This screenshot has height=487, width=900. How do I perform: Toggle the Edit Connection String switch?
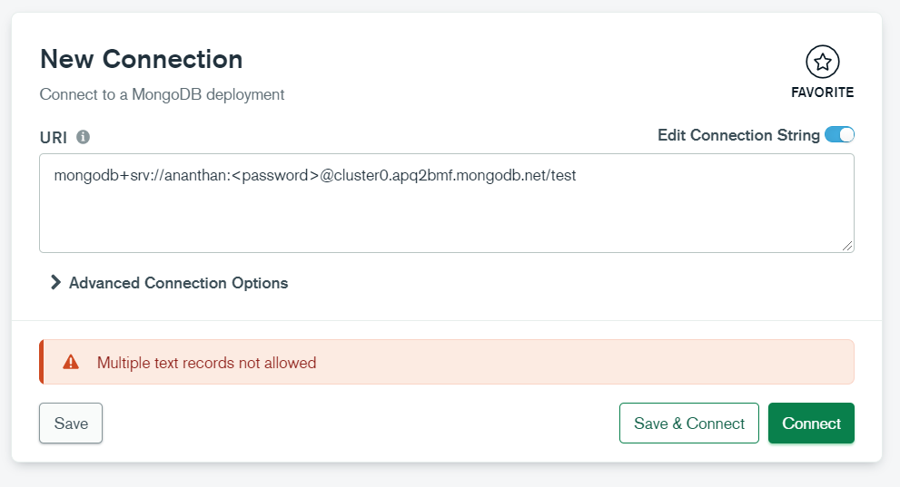pos(839,135)
